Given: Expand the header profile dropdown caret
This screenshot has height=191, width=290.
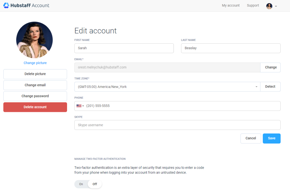Looking at the screenshot, I should pos(276,6).
